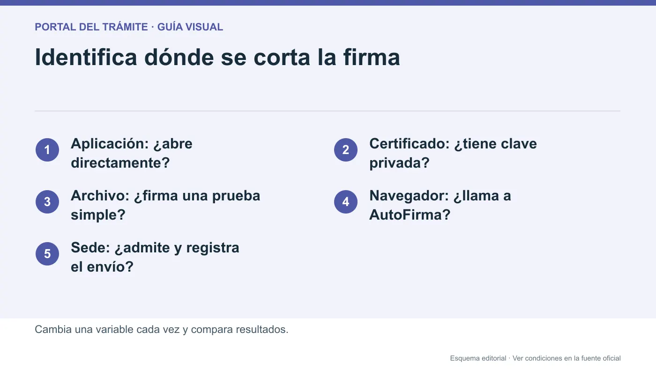Select "Aplicación: ¿abre directamente?" step text
The height and width of the screenshot is (369, 656).
pos(132,153)
